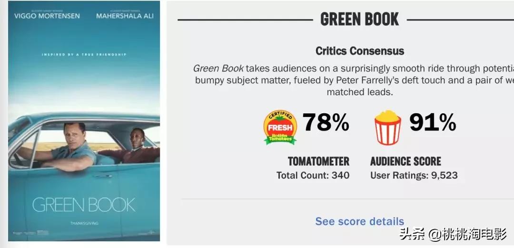Viewport: 514px width, 248px height.
Task: Click the Total Count: 340 text
Action: pos(313,175)
